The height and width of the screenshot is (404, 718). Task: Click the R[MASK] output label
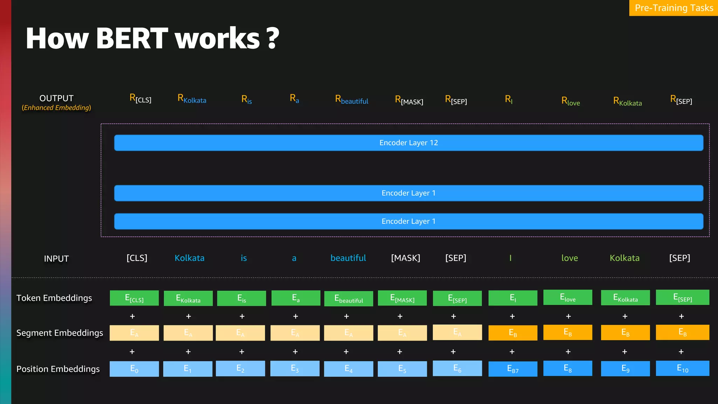pos(409,100)
